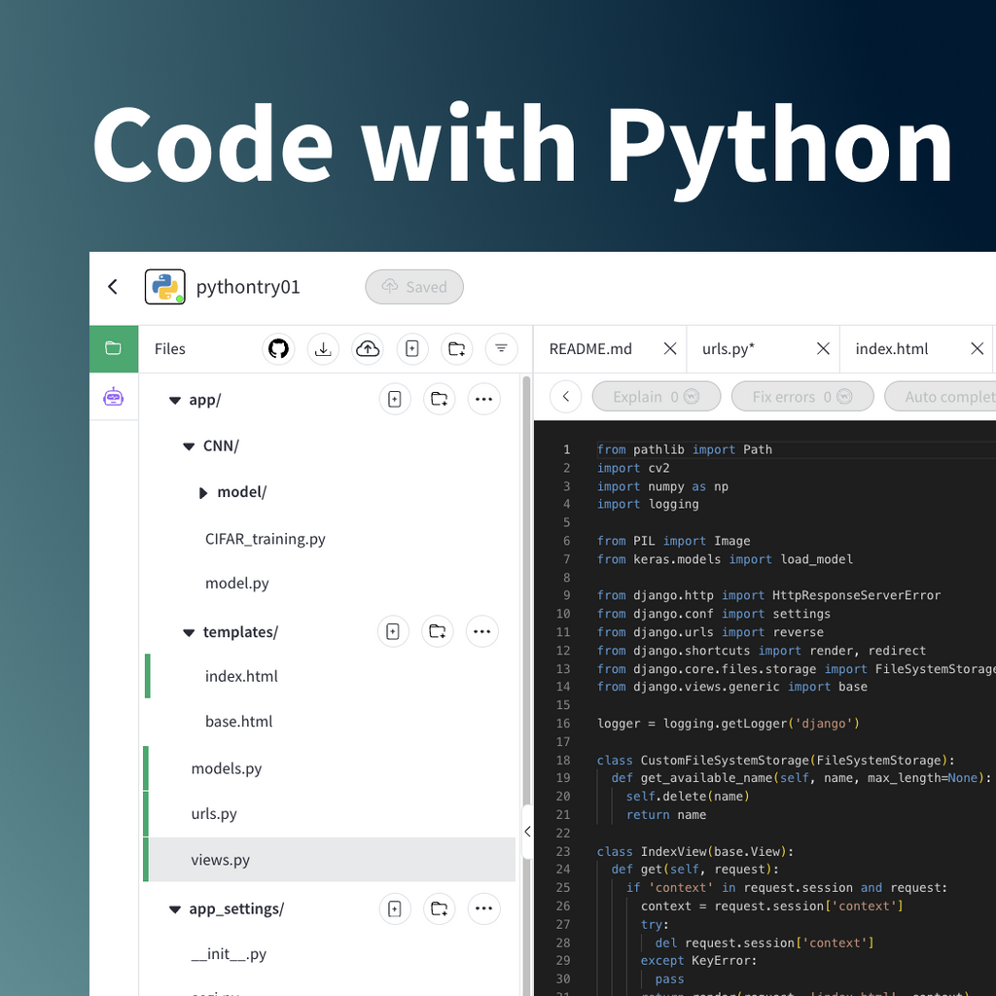This screenshot has height=996, width=996.
Task: Click the new file icon next to templates folder
Action: coord(393,631)
